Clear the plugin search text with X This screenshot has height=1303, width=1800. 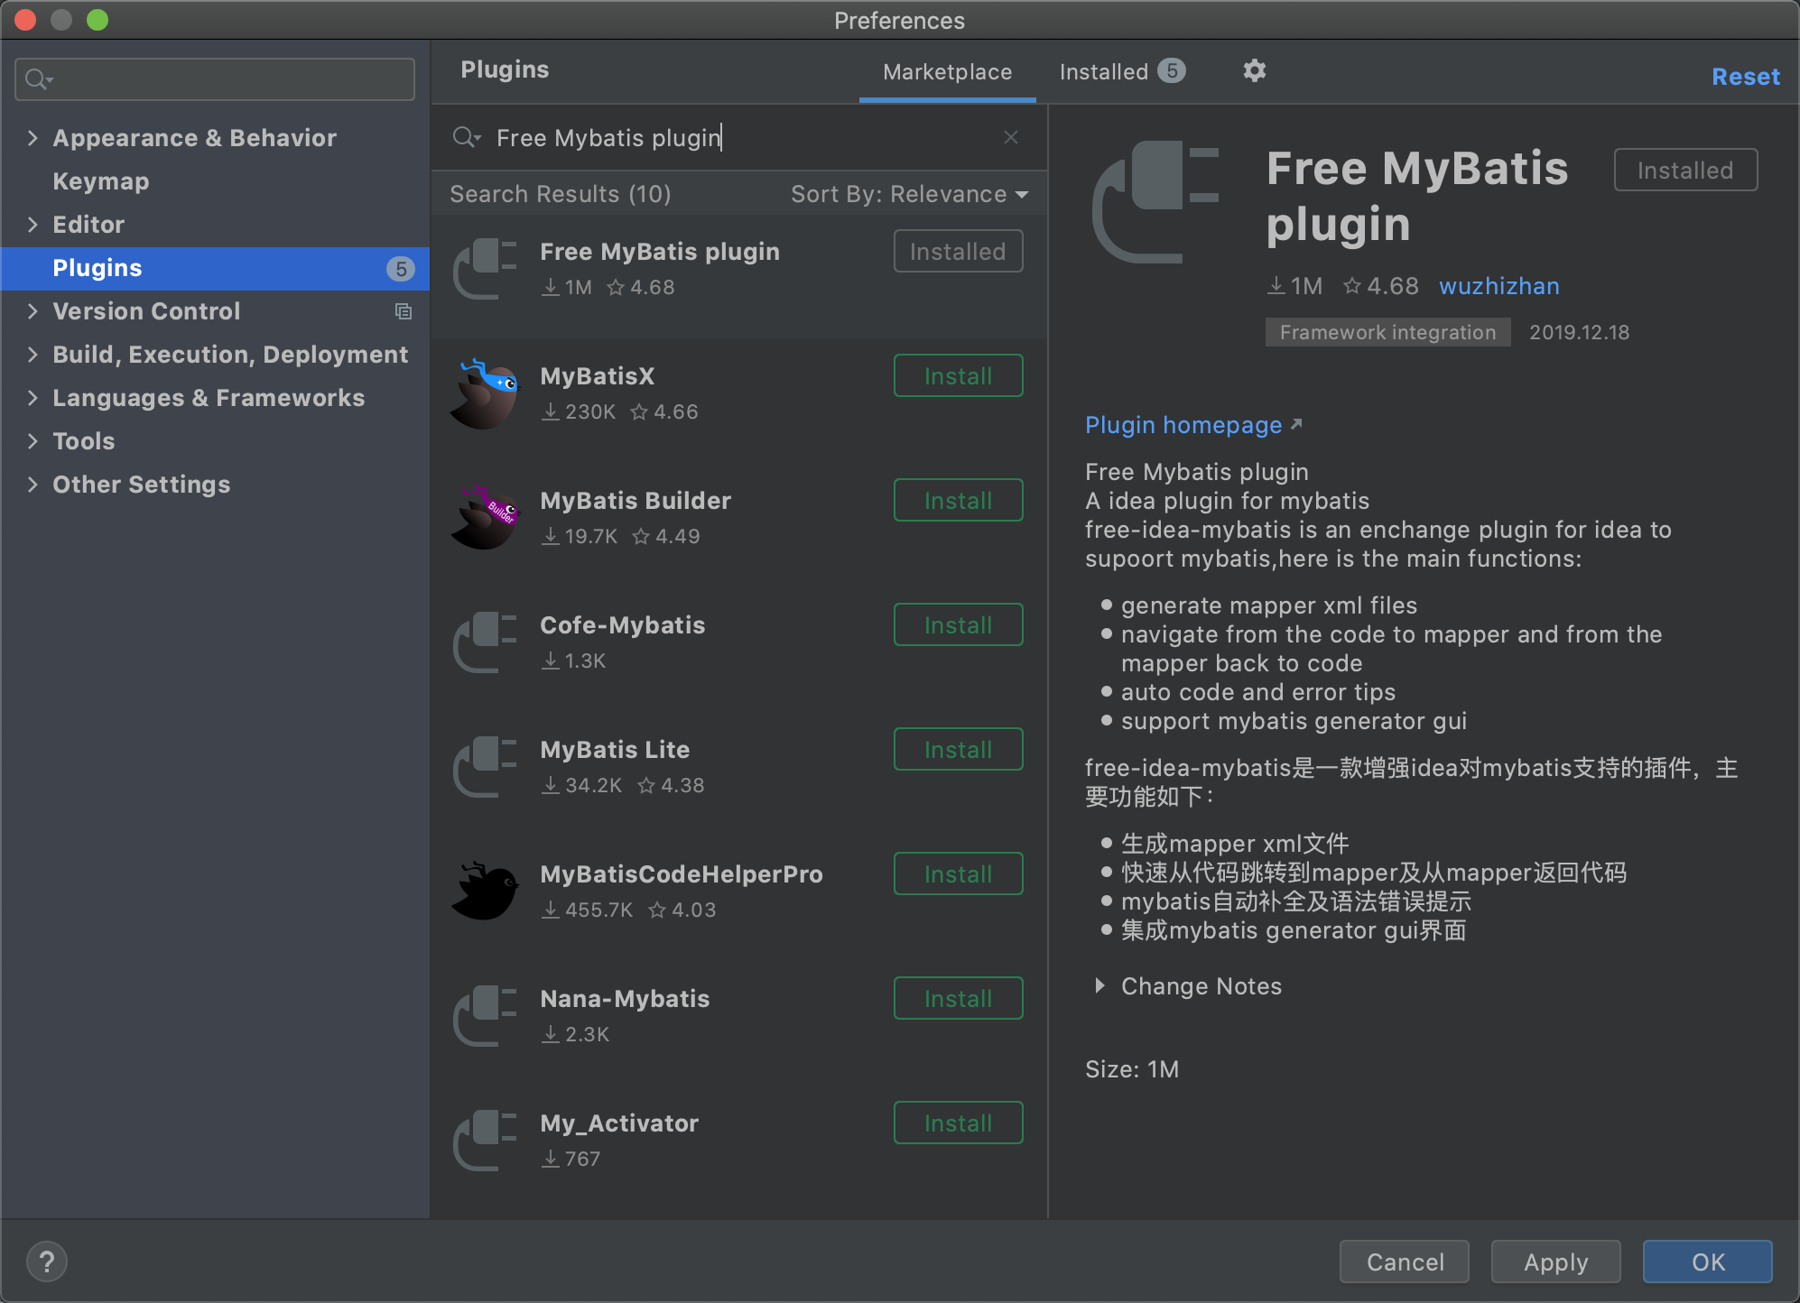point(1010,137)
